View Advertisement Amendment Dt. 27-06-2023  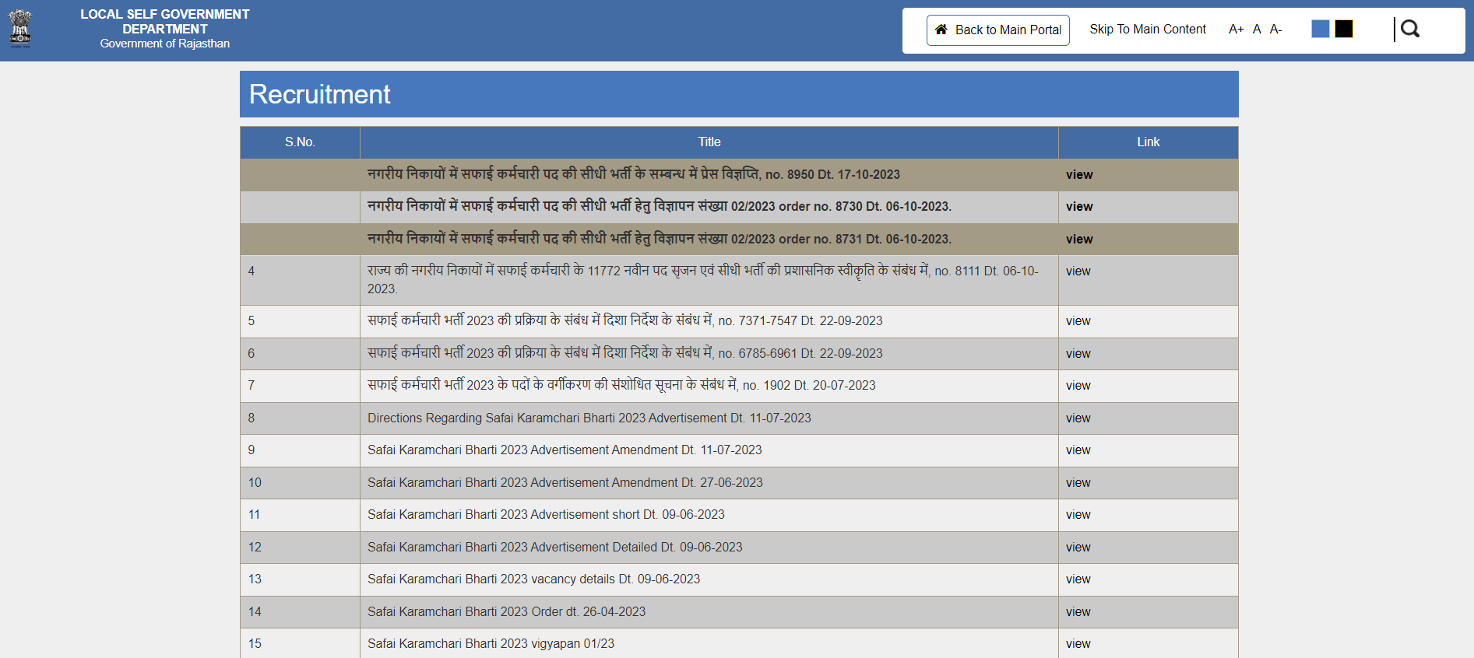tap(1078, 482)
